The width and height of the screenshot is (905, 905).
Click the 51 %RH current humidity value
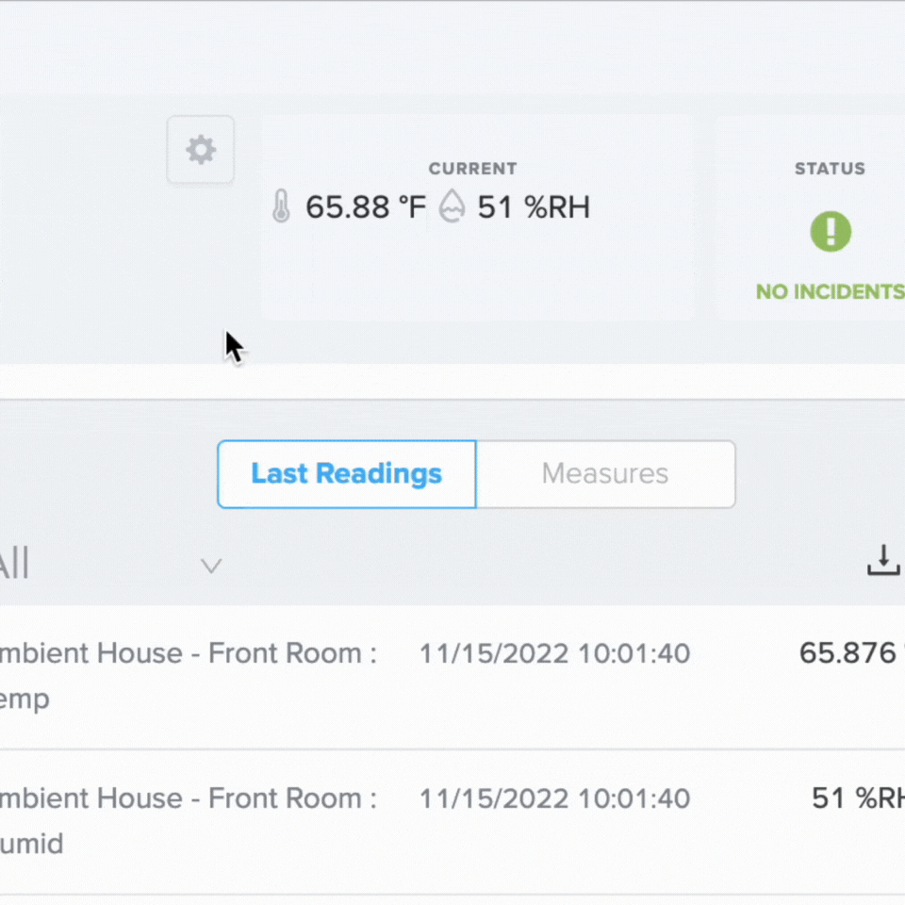(534, 206)
